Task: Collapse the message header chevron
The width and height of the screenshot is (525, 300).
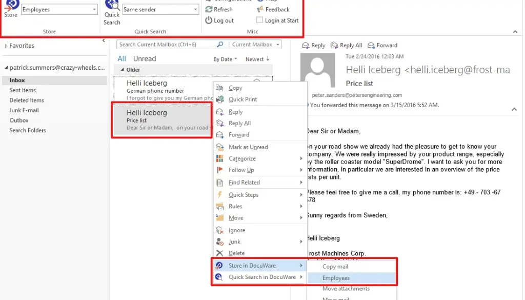Action: coord(514,109)
